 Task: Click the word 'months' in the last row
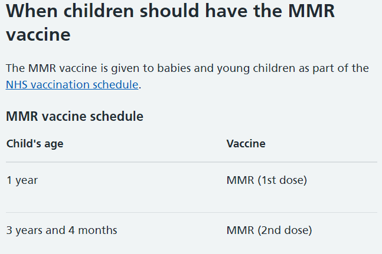click(x=97, y=230)
